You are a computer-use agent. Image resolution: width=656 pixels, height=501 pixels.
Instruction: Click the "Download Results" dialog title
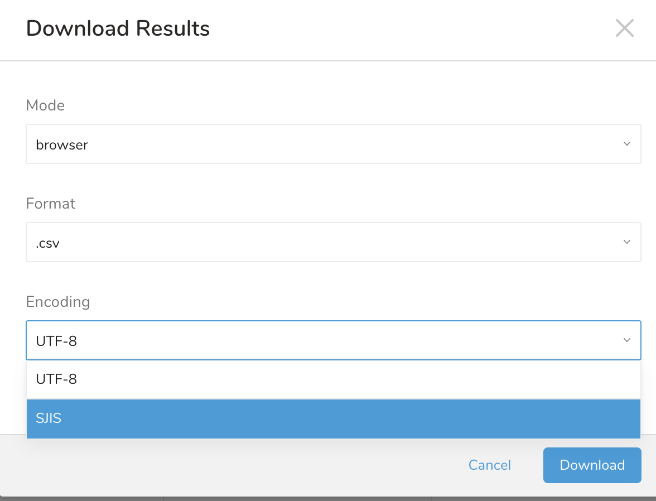pyautogui.click(x=118, y=28)
